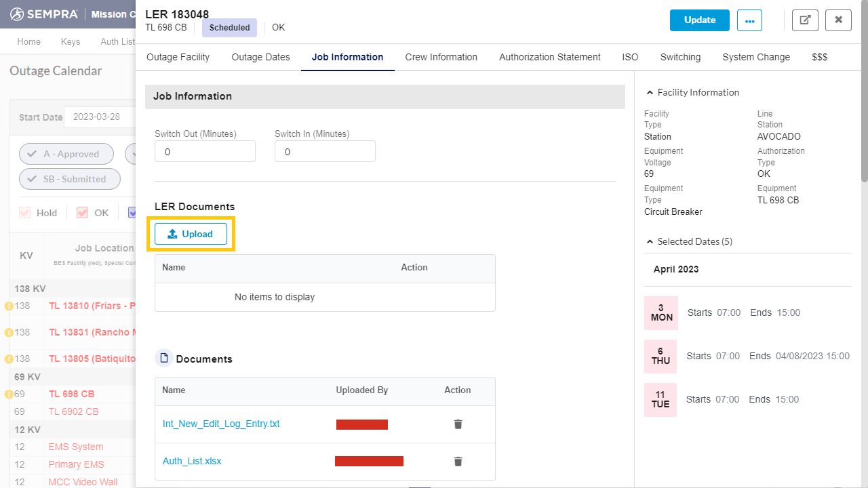868x488 pixels.
Task: Delete the Int_New_Edit_Log_Entry.txt document
Action: tap(458, 424)
